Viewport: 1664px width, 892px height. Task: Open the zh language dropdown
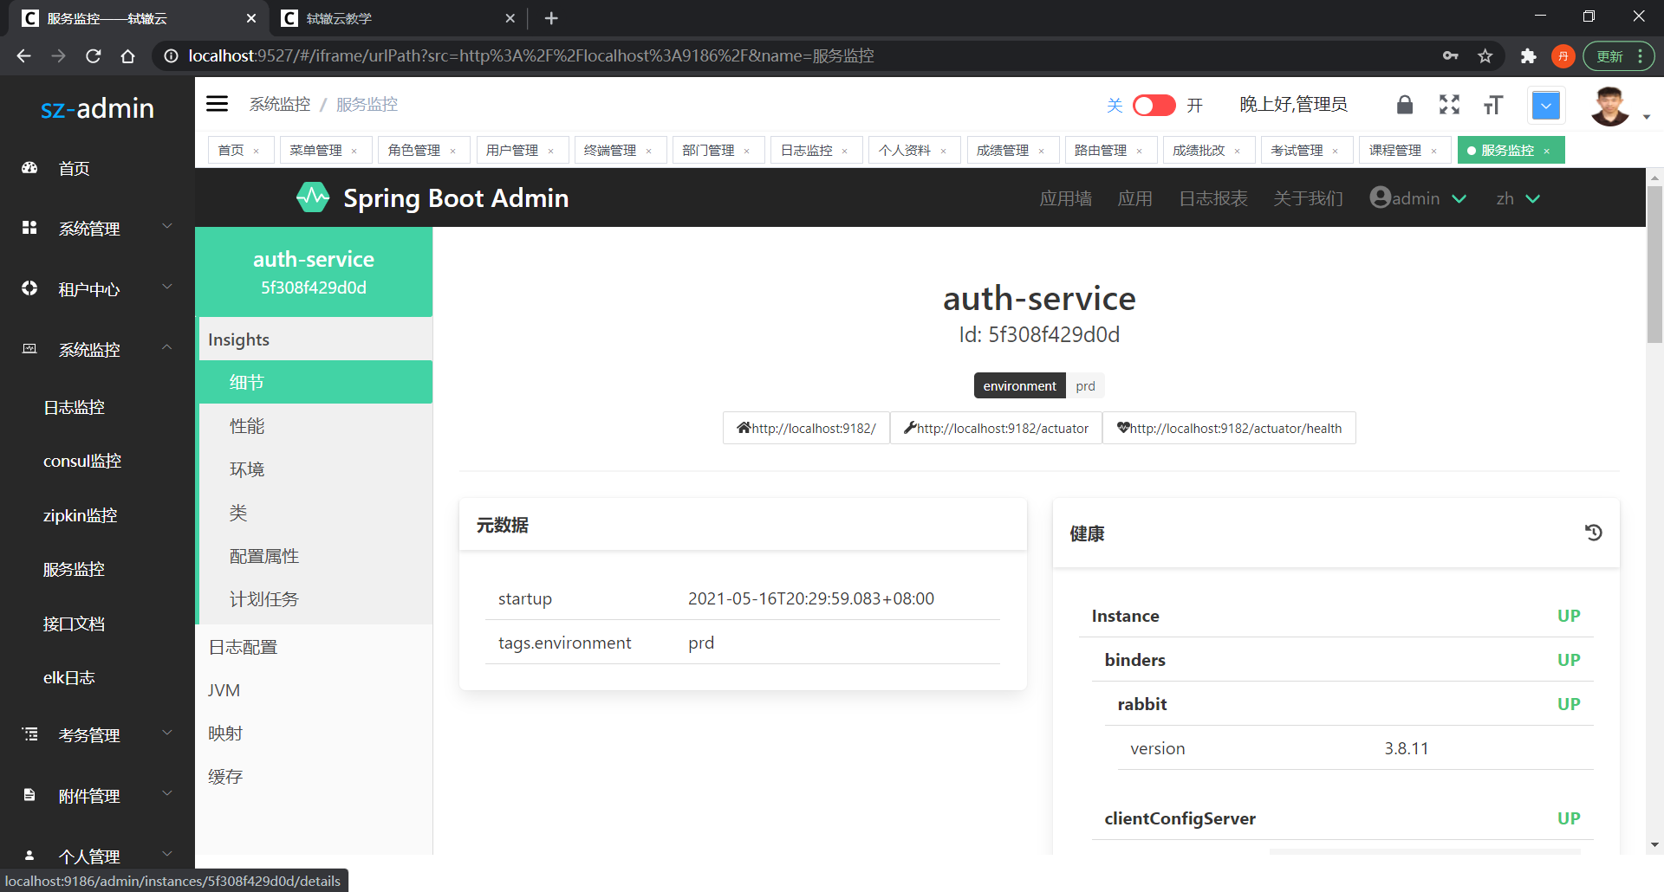(1518, 198)
